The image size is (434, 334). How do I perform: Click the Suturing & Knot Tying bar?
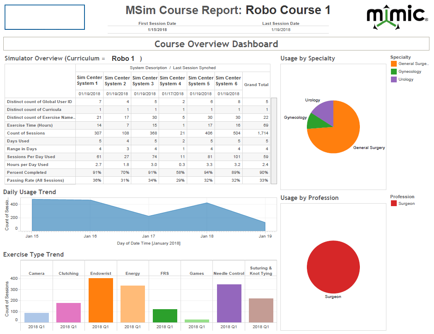[261, 310]
